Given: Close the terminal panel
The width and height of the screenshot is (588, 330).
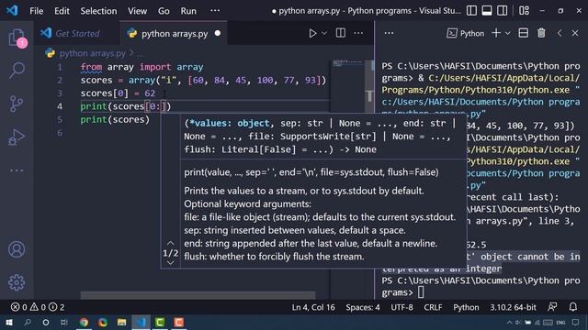Looking at the screenshot, I should (x=575, y=33).
